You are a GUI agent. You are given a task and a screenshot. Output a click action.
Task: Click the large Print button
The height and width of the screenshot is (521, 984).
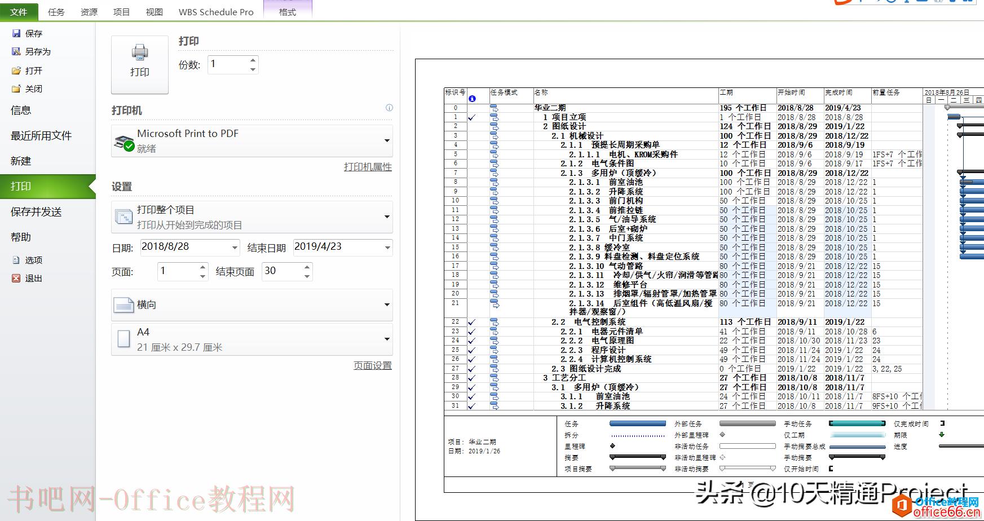point(140,64)
